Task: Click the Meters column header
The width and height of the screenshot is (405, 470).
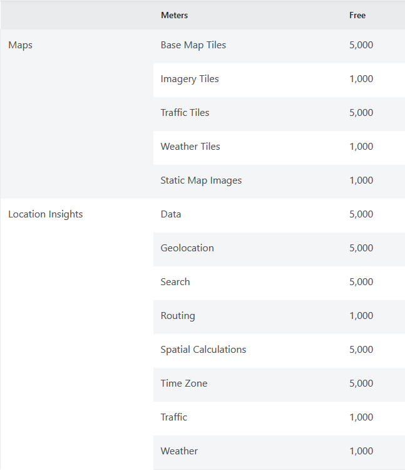Action: click(x=174, y=15)
